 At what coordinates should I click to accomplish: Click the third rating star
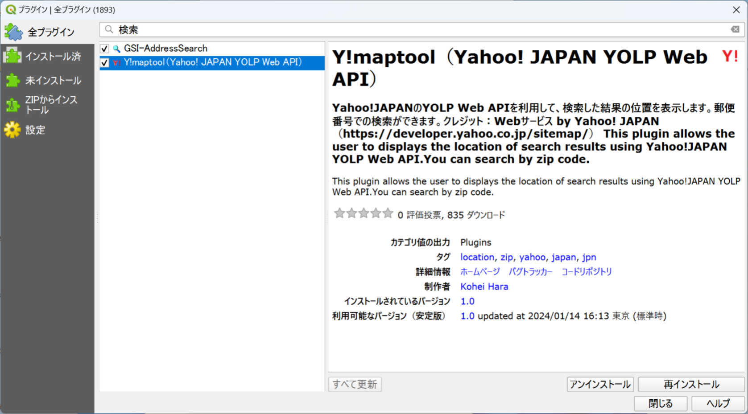tap(364, 213)
